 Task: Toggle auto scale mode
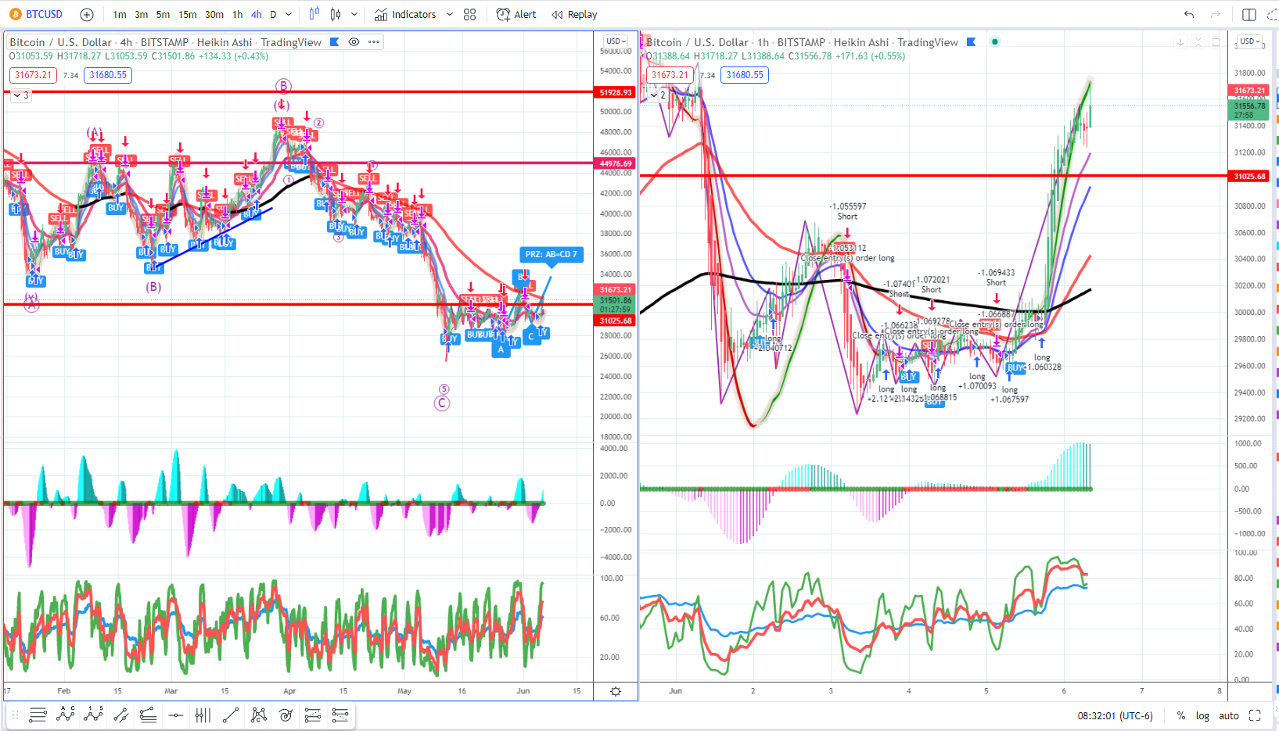(x=1229, y=715)
